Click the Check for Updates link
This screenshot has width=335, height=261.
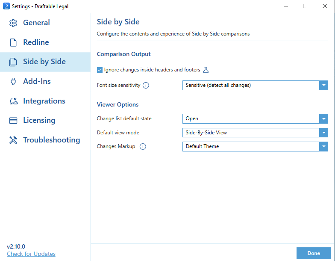point(31,254)
